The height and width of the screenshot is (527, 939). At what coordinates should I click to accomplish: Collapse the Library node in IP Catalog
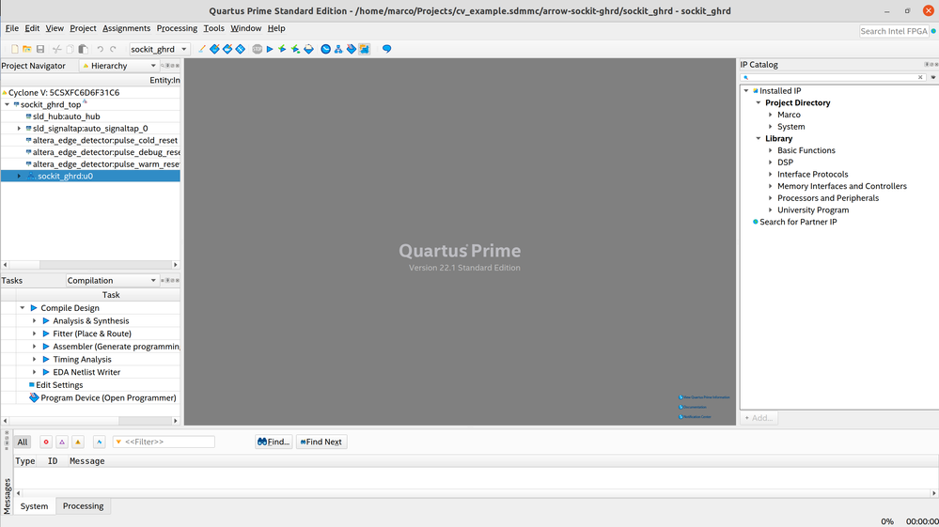click(759, 138)
